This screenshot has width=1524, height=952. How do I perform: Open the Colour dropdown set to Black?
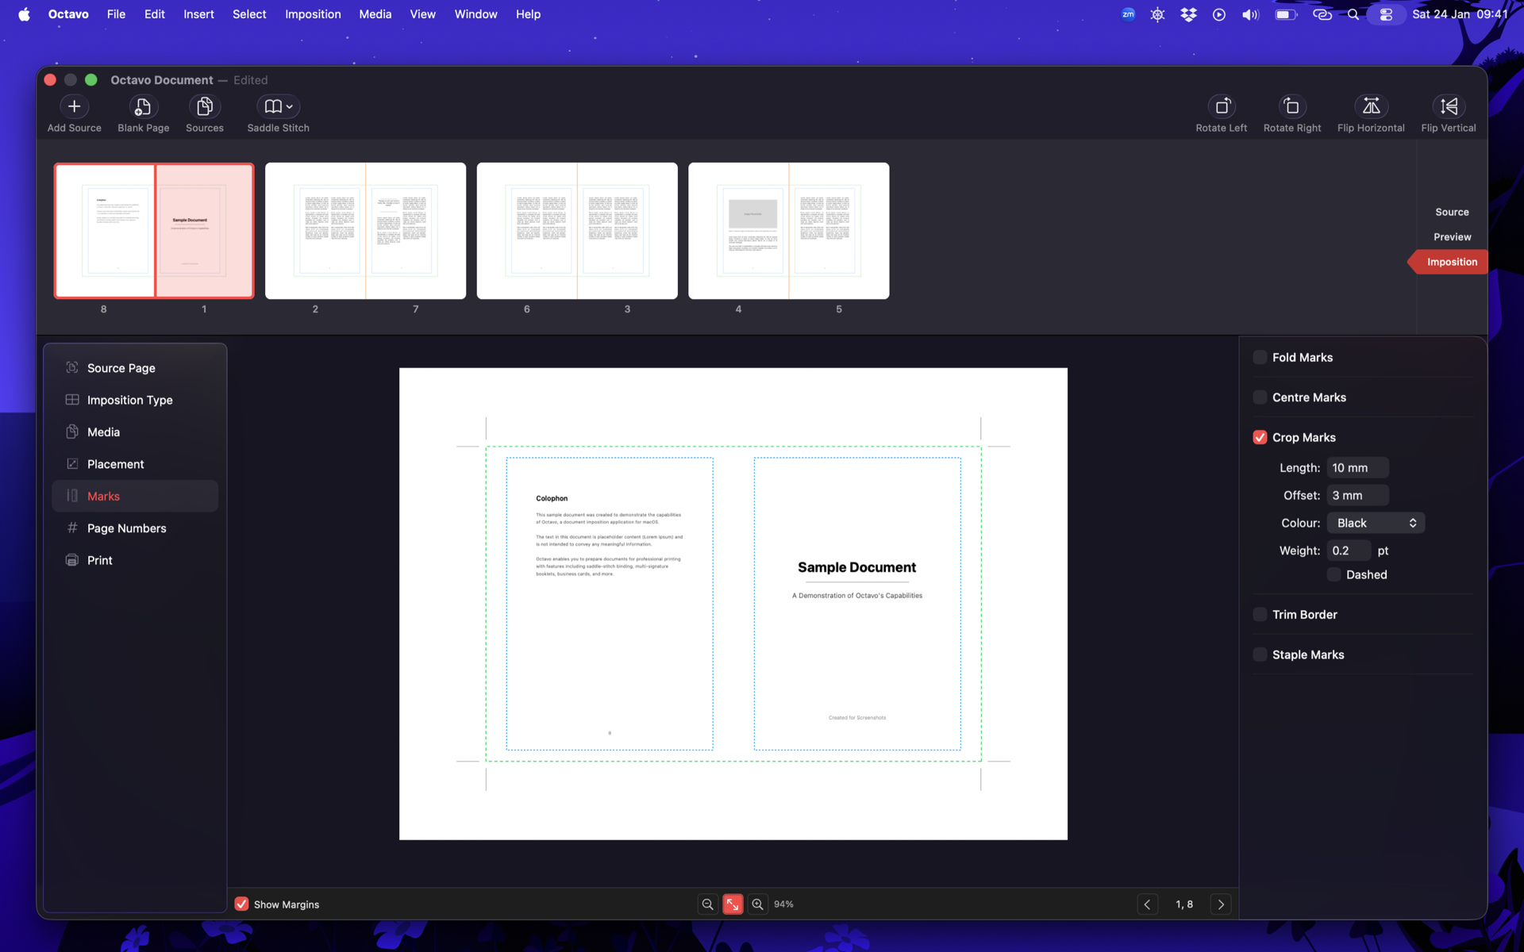(x=1375, y=523)
